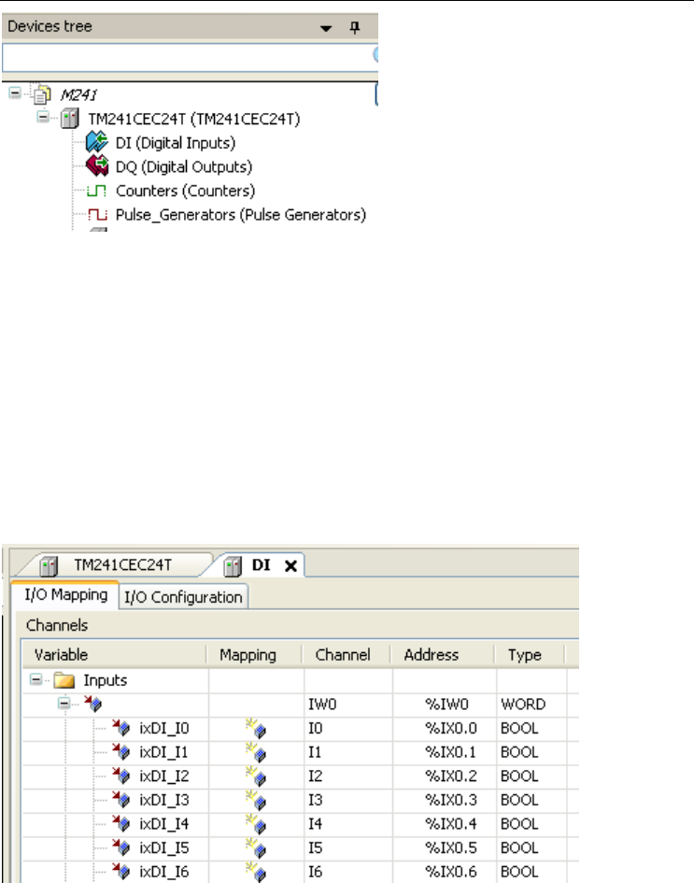Click the ixDI_I0 variable icon
The image size is (694, 883).
click(x=121, y=728)
